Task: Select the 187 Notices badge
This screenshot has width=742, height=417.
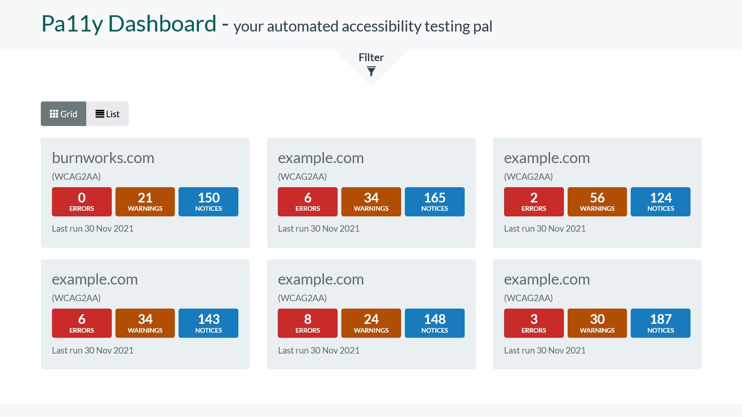Action: click(x=660, y=323)
